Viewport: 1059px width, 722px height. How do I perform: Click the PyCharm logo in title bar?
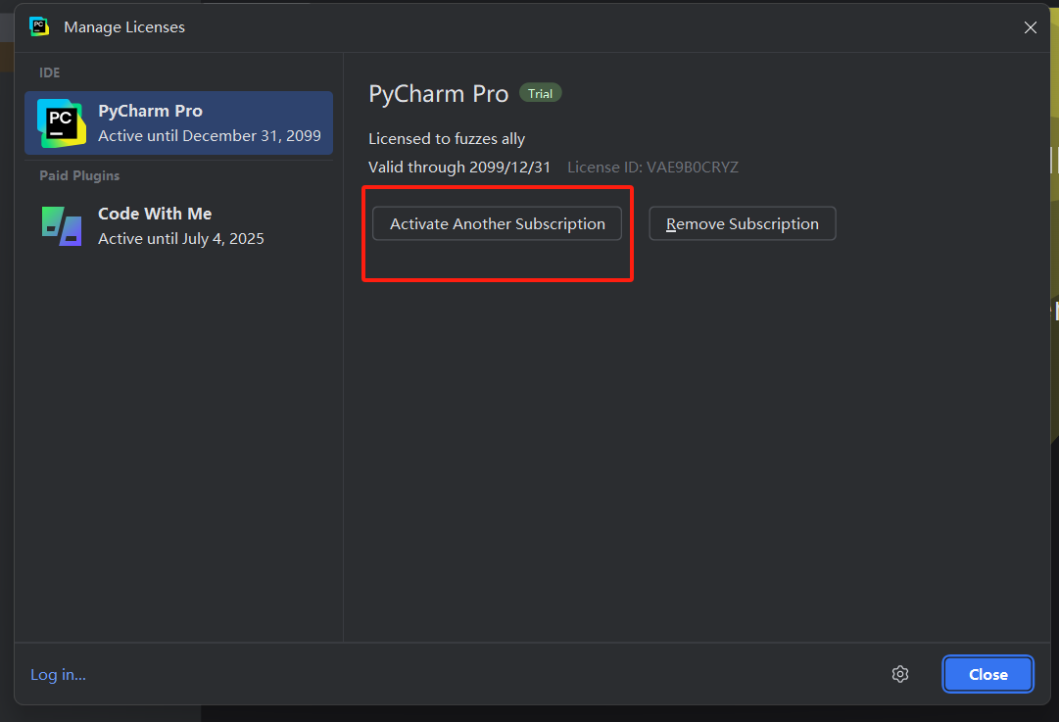[39, 27]
